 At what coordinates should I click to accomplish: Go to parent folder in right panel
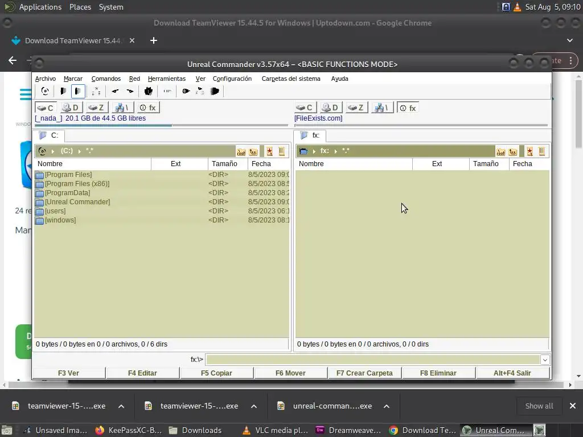tap(513, 151)
